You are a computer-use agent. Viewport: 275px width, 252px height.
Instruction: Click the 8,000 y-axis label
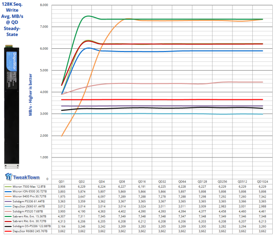click(x=44, y=5)
